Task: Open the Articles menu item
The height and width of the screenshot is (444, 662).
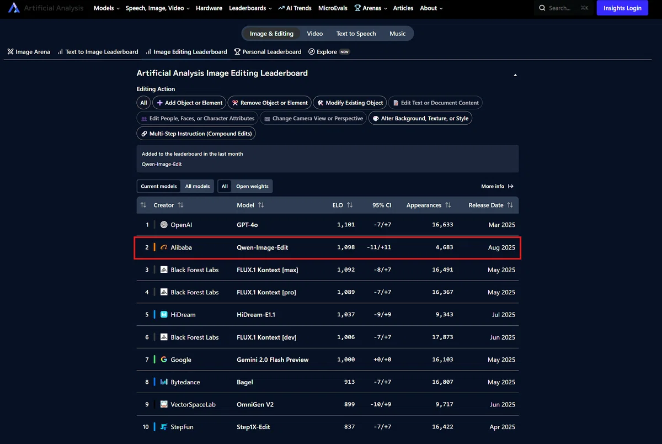Action: tap(403, 8)
